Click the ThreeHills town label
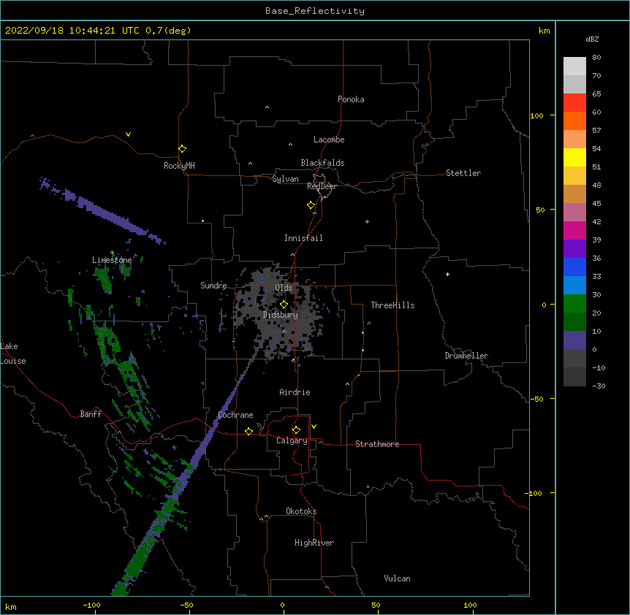 392,305
